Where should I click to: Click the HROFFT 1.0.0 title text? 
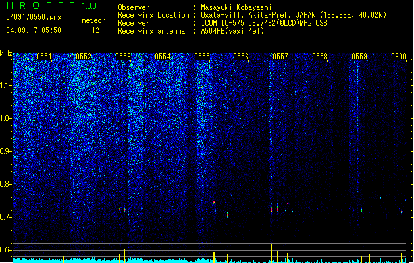click(x=52, y=5)
